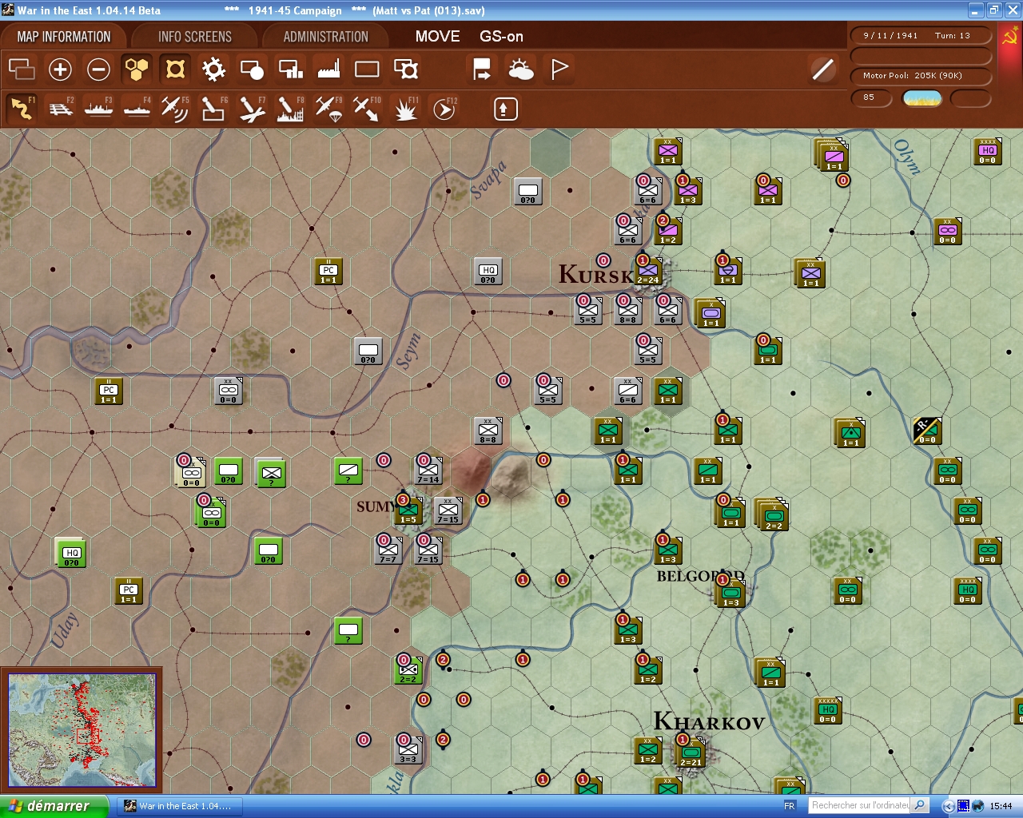1023x818 pixels.
Task: Zoom out the map with minus icon
Action: (98, 69)
